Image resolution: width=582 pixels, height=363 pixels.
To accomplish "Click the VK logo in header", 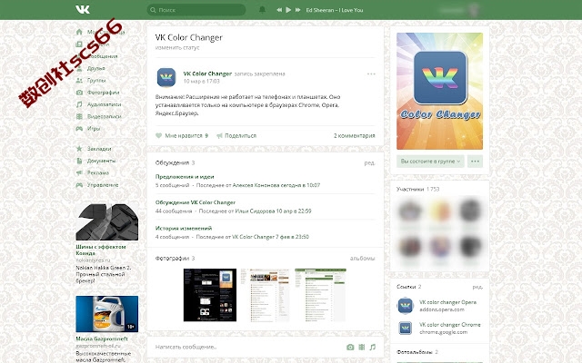I will [x=83, y=9].
